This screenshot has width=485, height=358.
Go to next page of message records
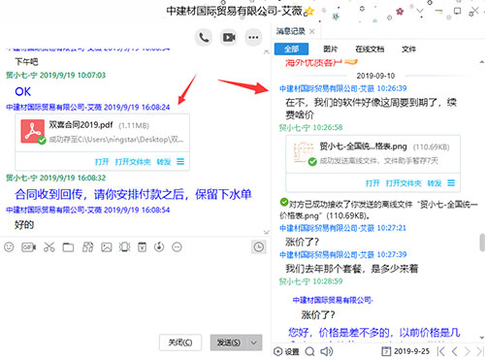tap(468, 351)
